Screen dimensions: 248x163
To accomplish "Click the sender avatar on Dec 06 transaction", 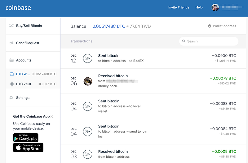I will point(88,81).
